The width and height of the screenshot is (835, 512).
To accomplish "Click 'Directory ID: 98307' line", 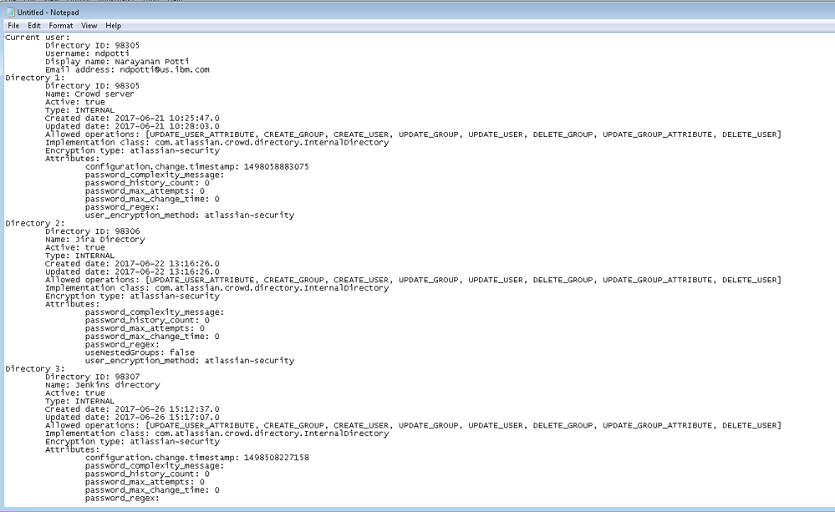I will [x=93, y=377].
